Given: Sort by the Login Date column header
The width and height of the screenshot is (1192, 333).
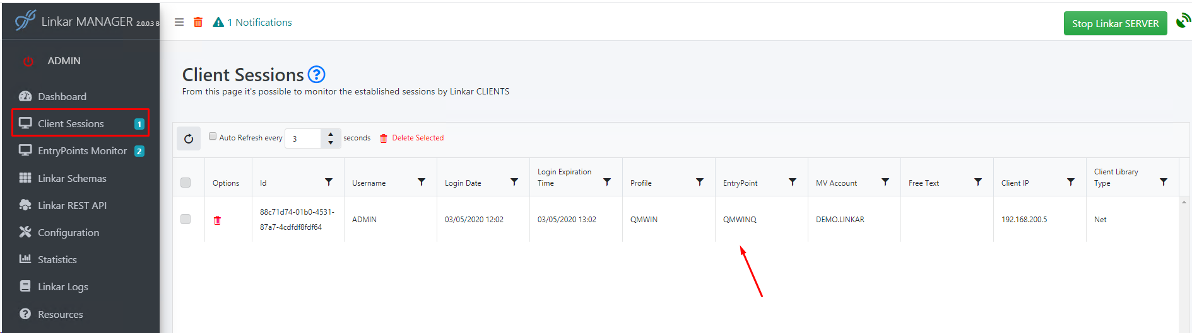Looking at the screenshot, I should pos(463,183).
